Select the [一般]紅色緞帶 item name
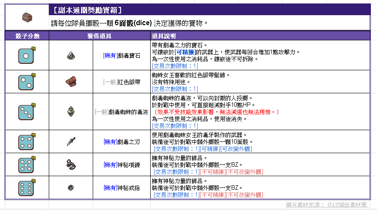 tap(121, 82)
